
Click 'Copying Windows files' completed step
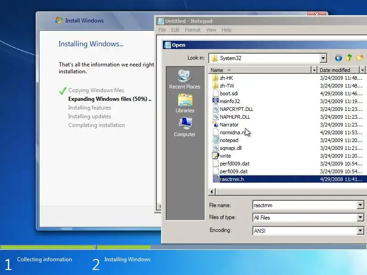pyautogui.click(x=96, y=90)
